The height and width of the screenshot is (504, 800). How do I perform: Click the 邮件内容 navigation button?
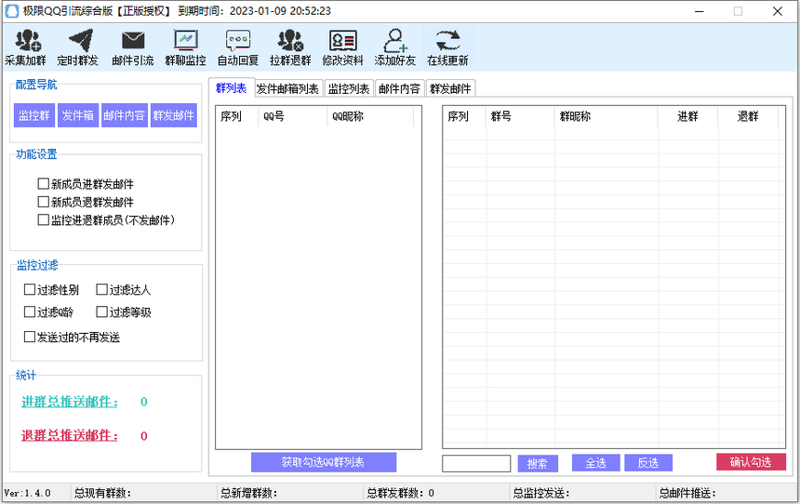click(x=124, y=115)
